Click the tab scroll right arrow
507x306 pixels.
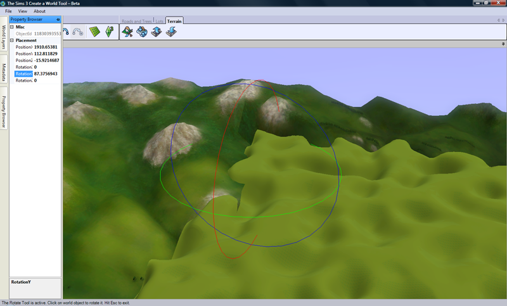503,20
